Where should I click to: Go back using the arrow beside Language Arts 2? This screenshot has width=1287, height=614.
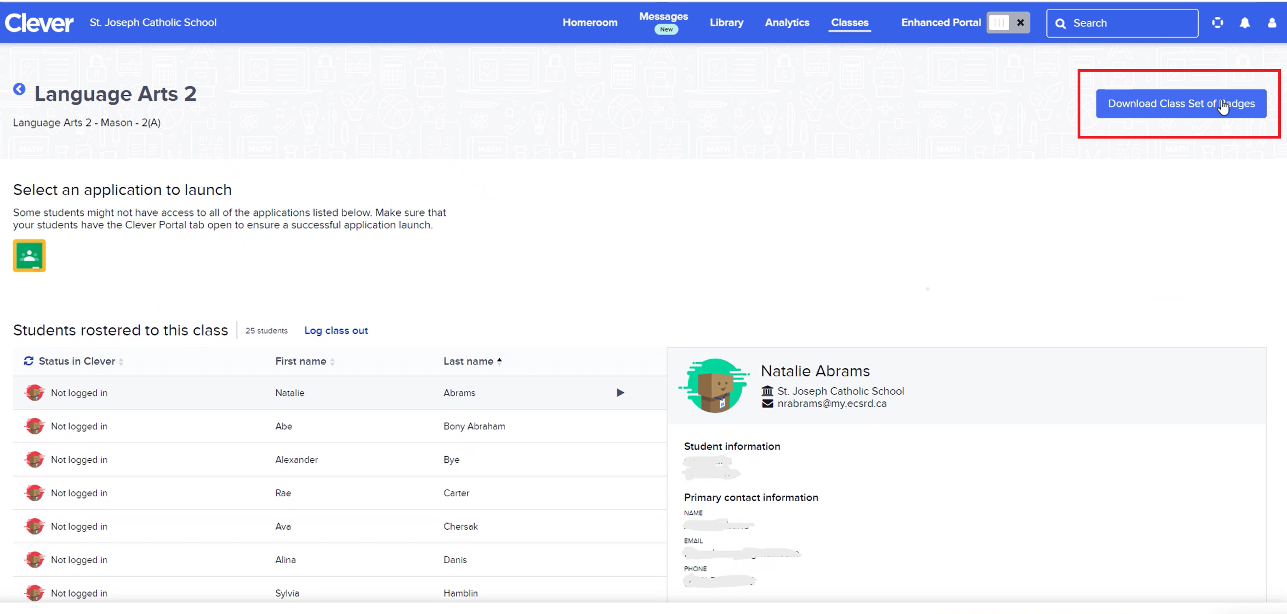coord(19,89)
